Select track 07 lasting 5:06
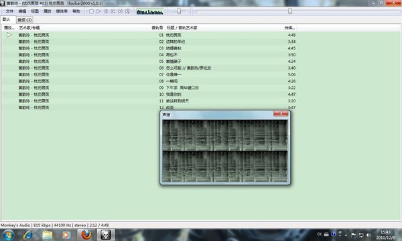Screen dimensions: 402x241 click(149, 74)
